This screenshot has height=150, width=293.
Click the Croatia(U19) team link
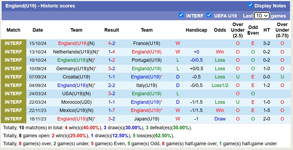point(76,77)
